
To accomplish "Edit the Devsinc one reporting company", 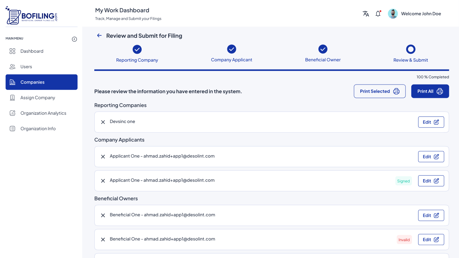I will pyautogui.click(x=431, y=122).
